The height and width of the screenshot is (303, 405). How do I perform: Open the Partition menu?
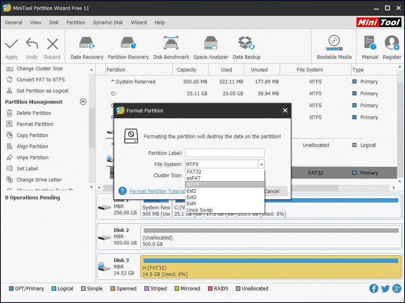[x=76, y=22]
